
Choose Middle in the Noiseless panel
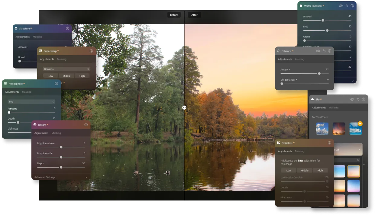click(305, 170)
